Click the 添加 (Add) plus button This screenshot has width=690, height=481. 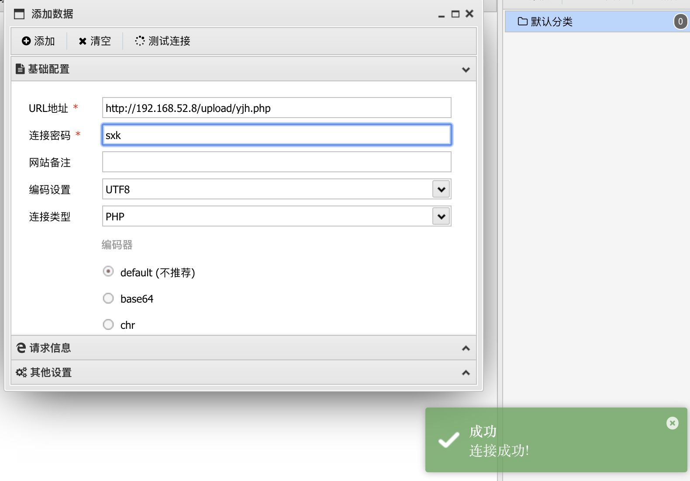38,41
